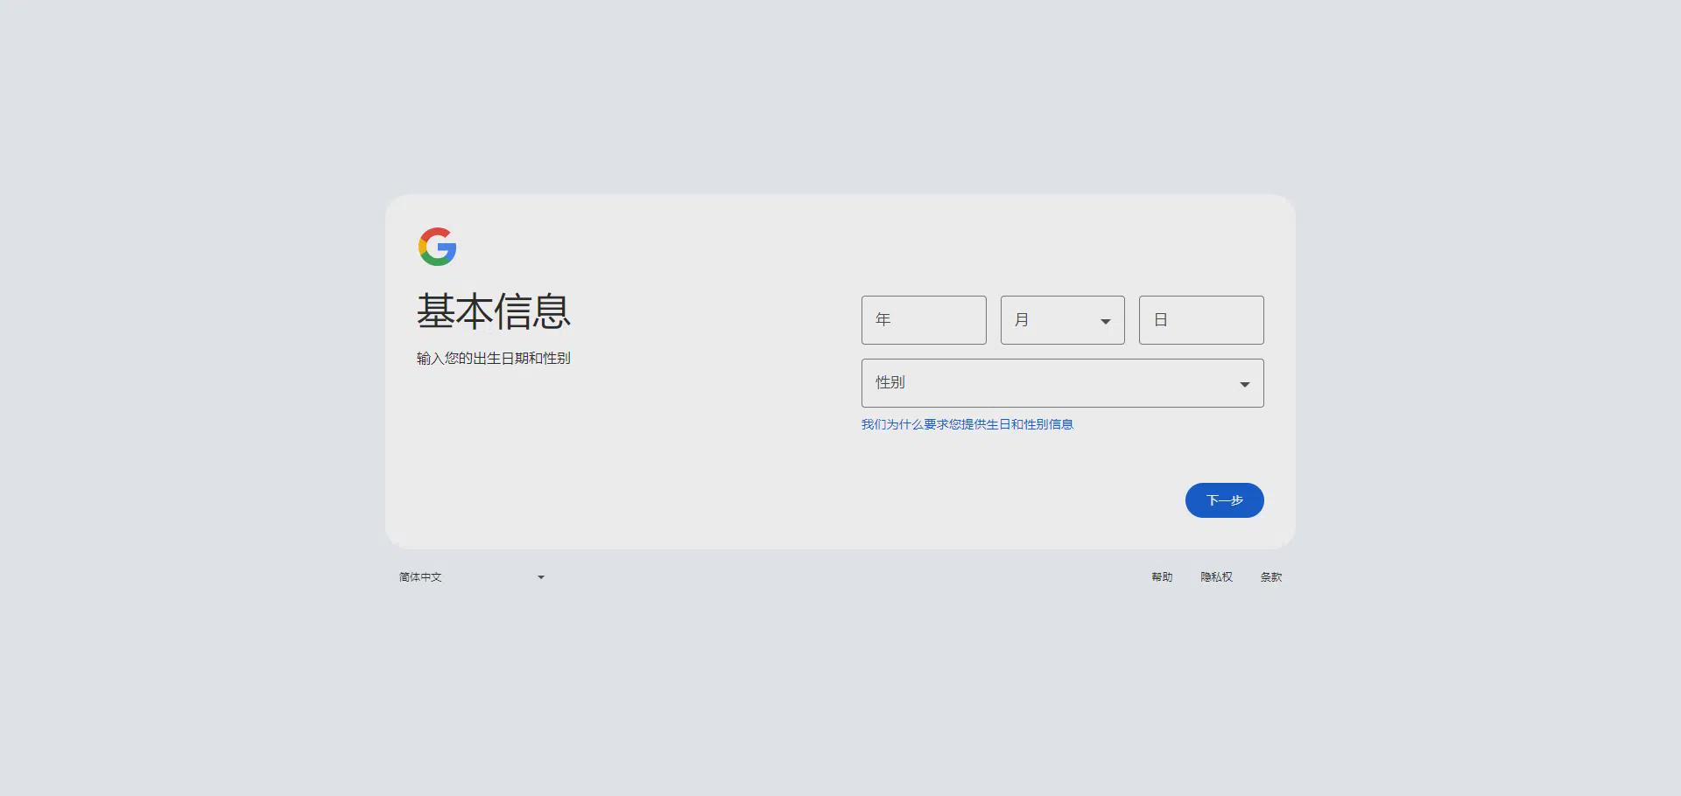Open the 简体中文 language selector
Image resolution: width=1681 pixels, height=796 pixels.
(x=473, y=577)
